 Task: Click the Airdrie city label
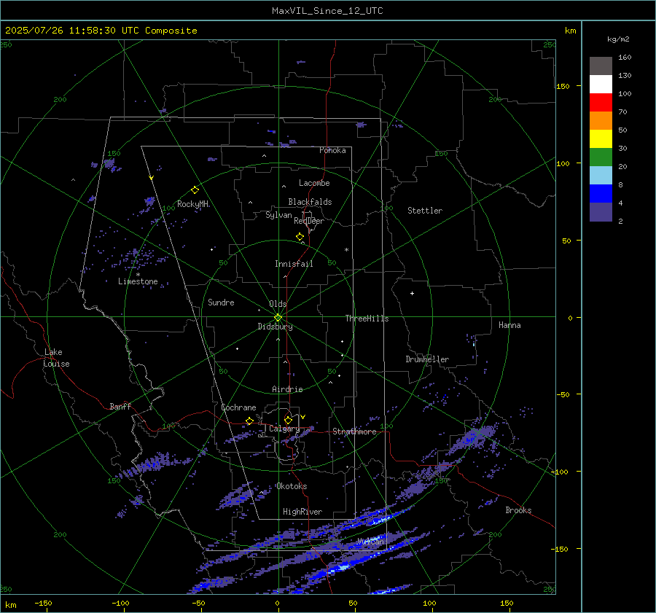287,389
